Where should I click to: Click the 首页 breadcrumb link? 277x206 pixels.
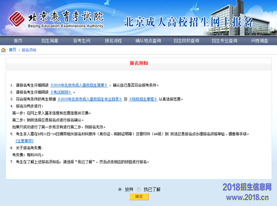12,50
